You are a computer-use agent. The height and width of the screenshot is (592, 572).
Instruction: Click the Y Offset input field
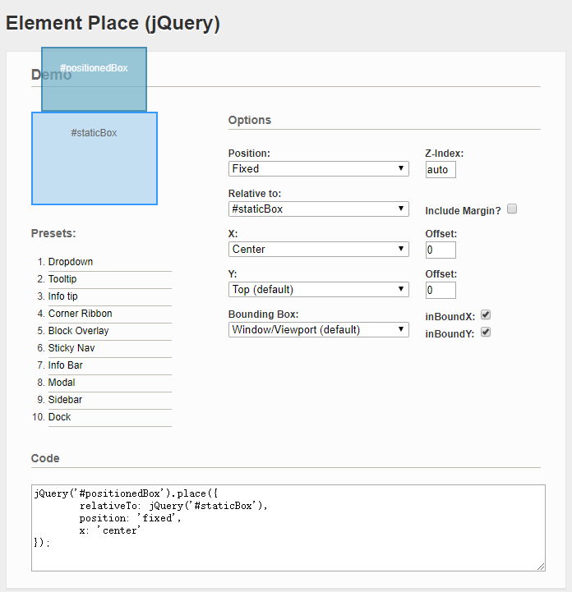(441, 291)
